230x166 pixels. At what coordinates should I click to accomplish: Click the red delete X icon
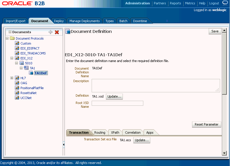[57, 32]
